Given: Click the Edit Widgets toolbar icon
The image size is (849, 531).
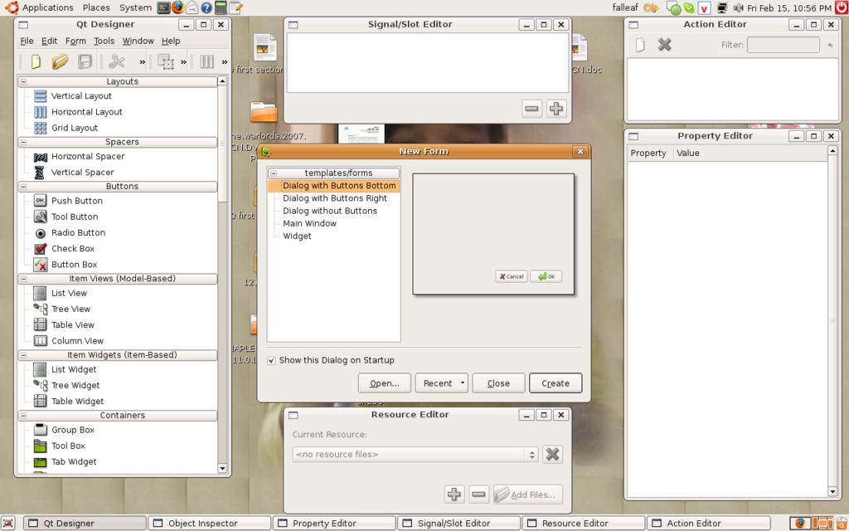Looking at the screenshot, I should point(166,61).
